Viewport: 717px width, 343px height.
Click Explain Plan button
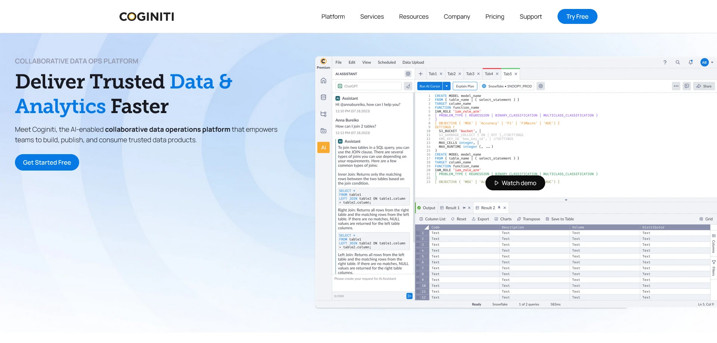(465, 86)
